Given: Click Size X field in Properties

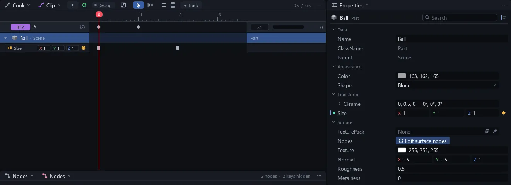Looking at the screenshot, I should 412,113.
